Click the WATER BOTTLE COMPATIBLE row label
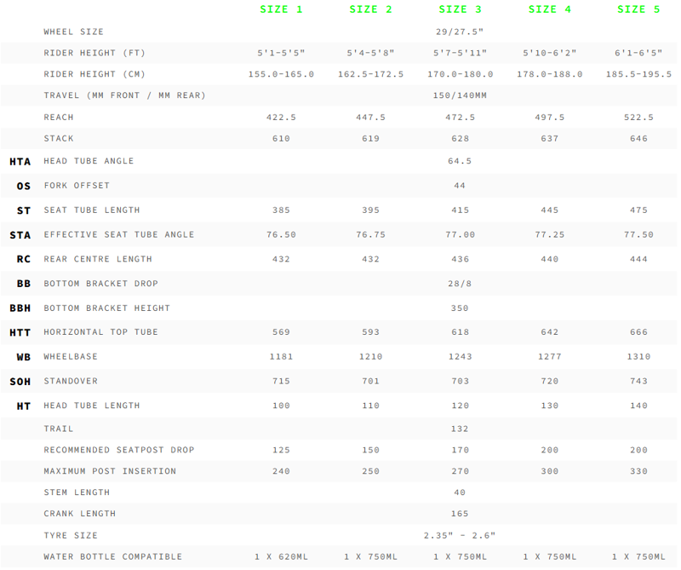The image size is (681, 570). click(x=113, y=557)
